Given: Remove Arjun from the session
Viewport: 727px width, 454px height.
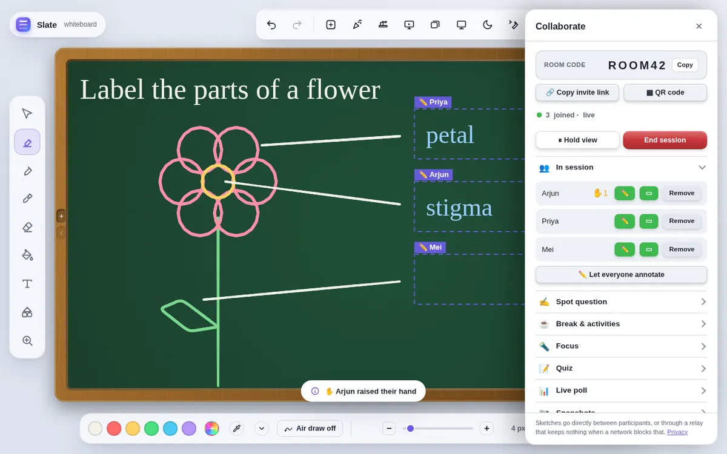Looking at the screenshot, I should point(682,193).
